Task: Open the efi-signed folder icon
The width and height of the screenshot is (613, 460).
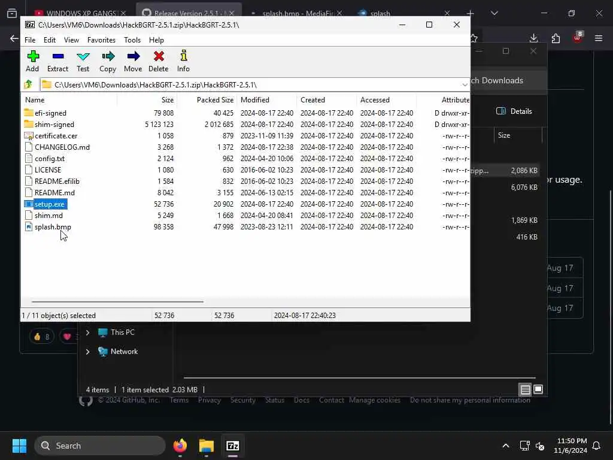Action: click(29, 113)
